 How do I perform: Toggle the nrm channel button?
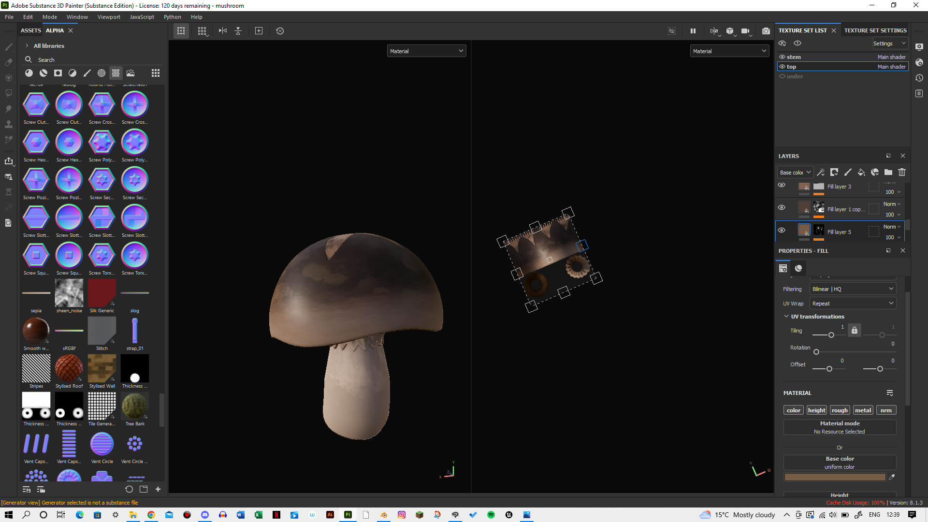(x=886, y=410)
